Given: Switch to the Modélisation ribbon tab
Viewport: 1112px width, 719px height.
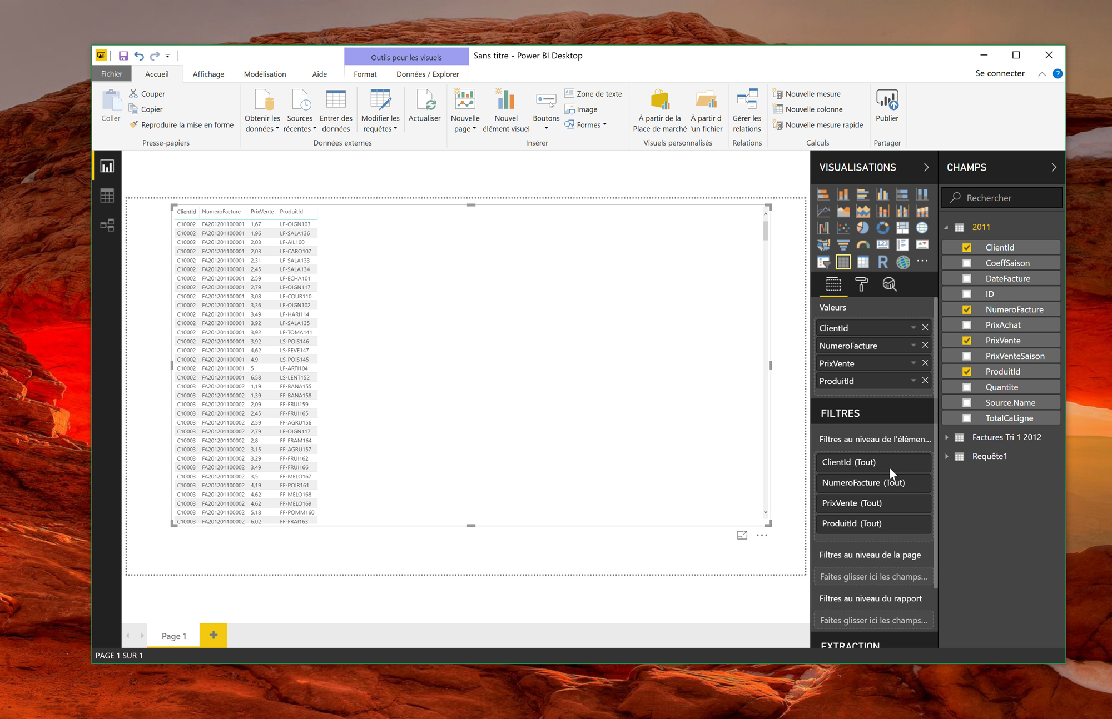Looking at the screenshot, I should click(265, 74).
